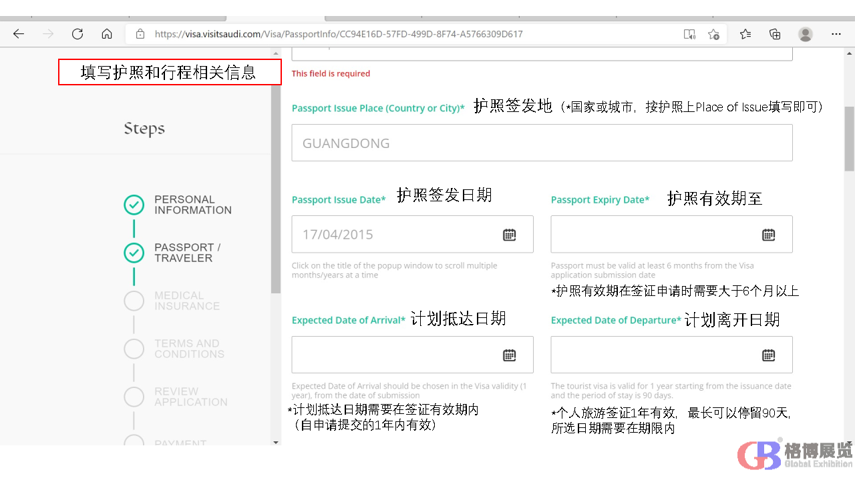Go to Terms and Conditions step

pyautogui.click(x=134, y=349)
